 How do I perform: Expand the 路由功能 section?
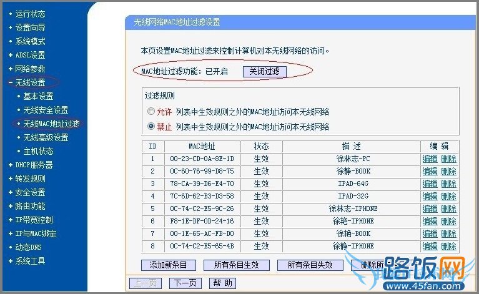[30, 206]
